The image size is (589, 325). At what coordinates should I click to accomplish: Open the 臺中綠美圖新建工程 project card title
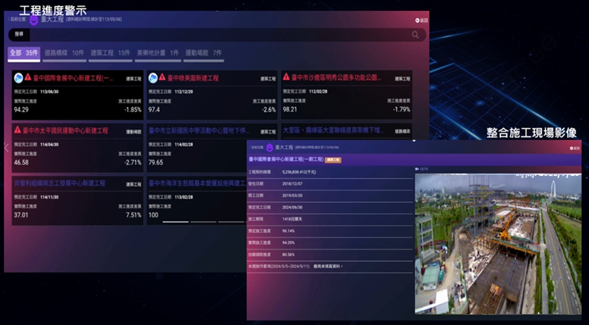tap(193, 78)
